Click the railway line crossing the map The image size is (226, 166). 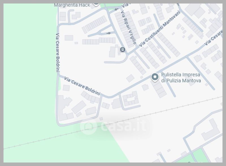pyautogui.click(x=113, y=122)
